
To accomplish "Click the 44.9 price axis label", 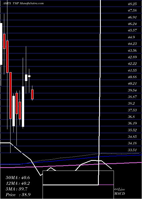I will tap(131, 37).
